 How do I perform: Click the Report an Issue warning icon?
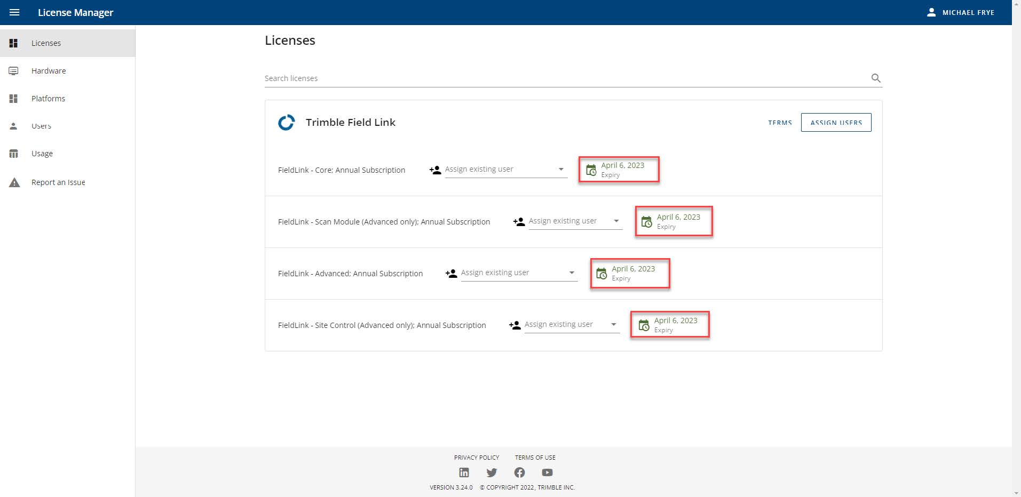coord(14,182)
